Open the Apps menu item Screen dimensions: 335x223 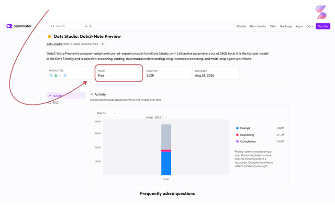click(299, 26)
